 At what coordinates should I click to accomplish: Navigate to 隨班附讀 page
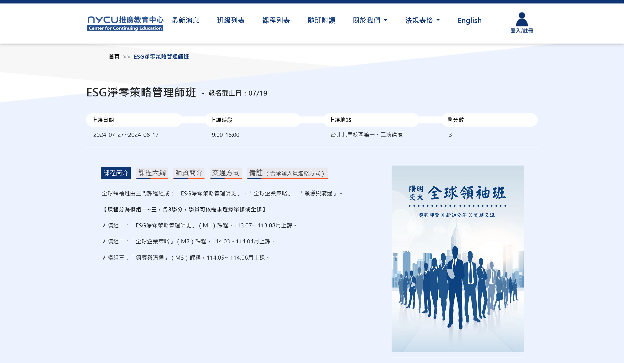click(321, 20)
